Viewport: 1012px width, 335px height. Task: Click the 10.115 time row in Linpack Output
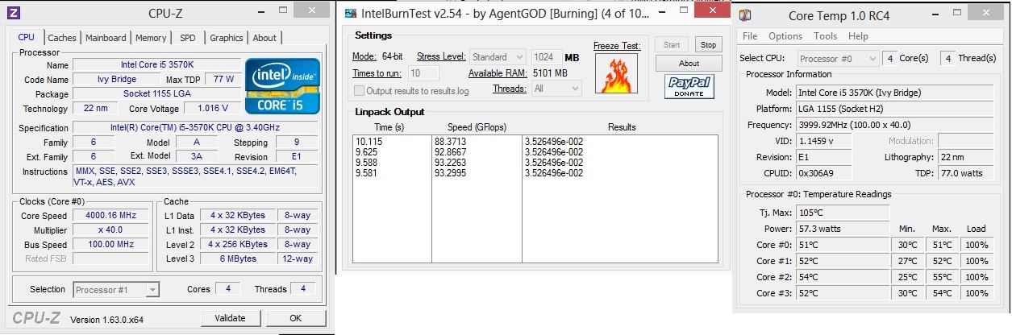click(369, 141)
